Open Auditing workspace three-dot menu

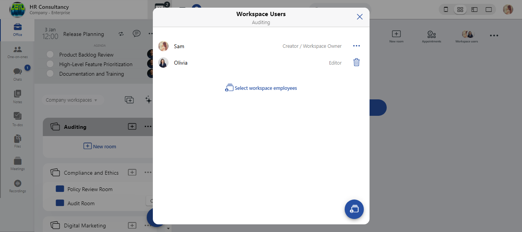pyautogui.click(x=148, y=127)
